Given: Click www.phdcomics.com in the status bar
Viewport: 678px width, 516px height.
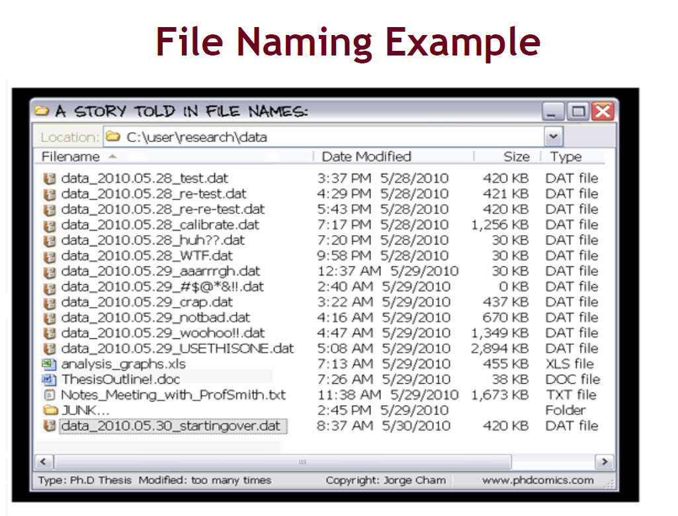Looking at the screenshot, I should (x=538, y=480).
